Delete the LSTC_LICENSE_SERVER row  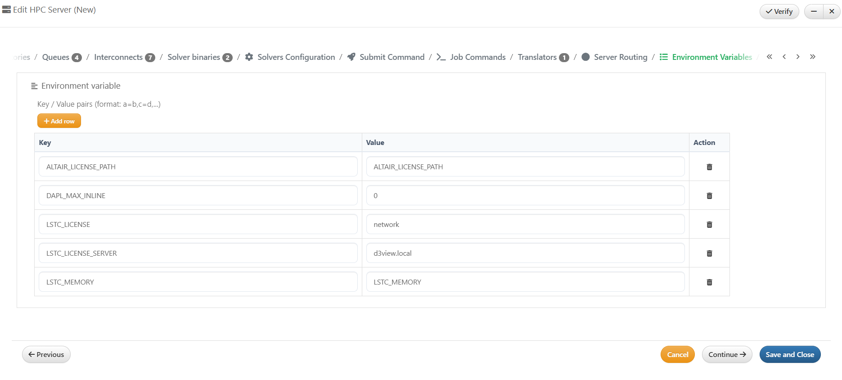[709, 253]
